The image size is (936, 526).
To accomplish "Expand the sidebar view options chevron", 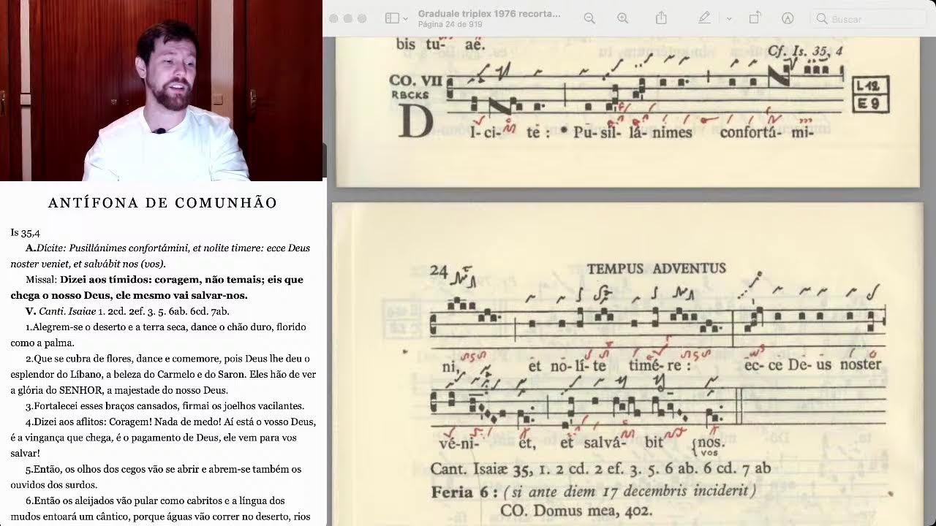I will tap(405, 19).
